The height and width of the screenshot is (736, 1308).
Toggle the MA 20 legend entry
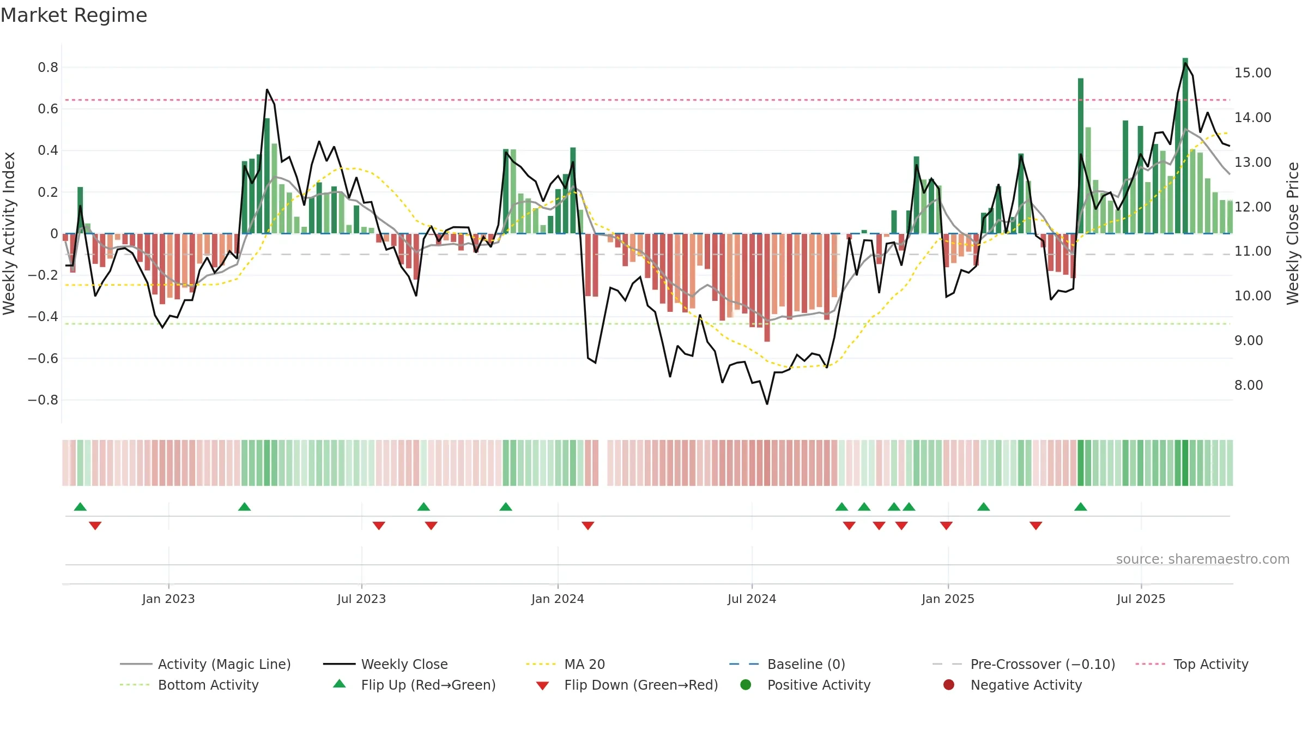[x=565, y=664]
